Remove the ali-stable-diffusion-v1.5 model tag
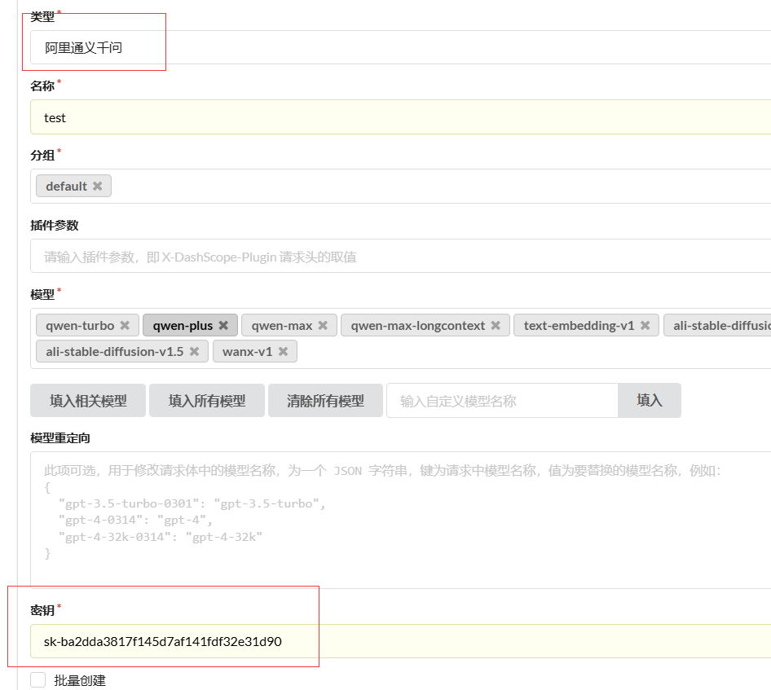This screenshot has height=690, width=771. pyautogui.click(x=194, y=352)
